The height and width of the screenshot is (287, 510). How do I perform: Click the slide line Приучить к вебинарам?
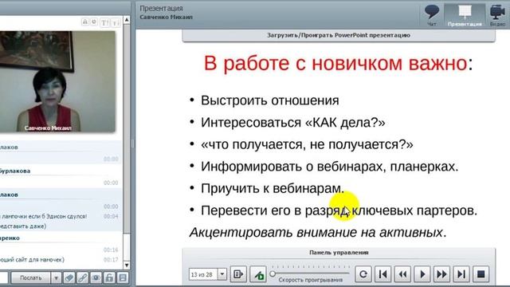(x=273, y=188)
